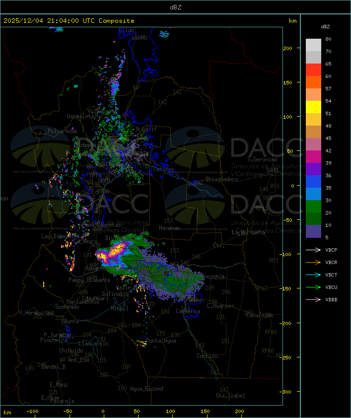Pick the light blue 30-35 dBZ swatch
The width and height of the screenshot is (351, 418).
[313, 194]
